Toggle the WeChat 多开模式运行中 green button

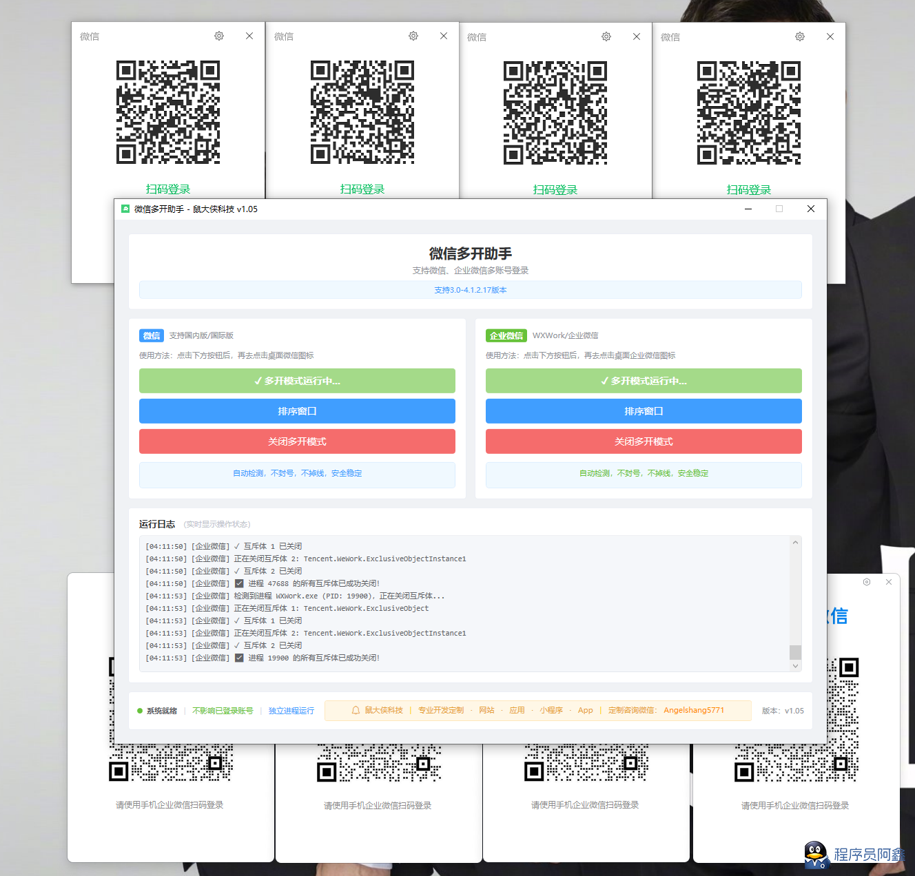(x=297, y=381)
